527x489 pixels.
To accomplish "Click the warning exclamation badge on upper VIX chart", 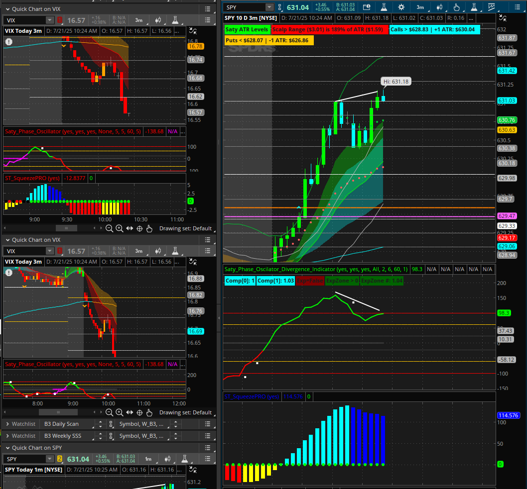I will [x=9, y=42].
